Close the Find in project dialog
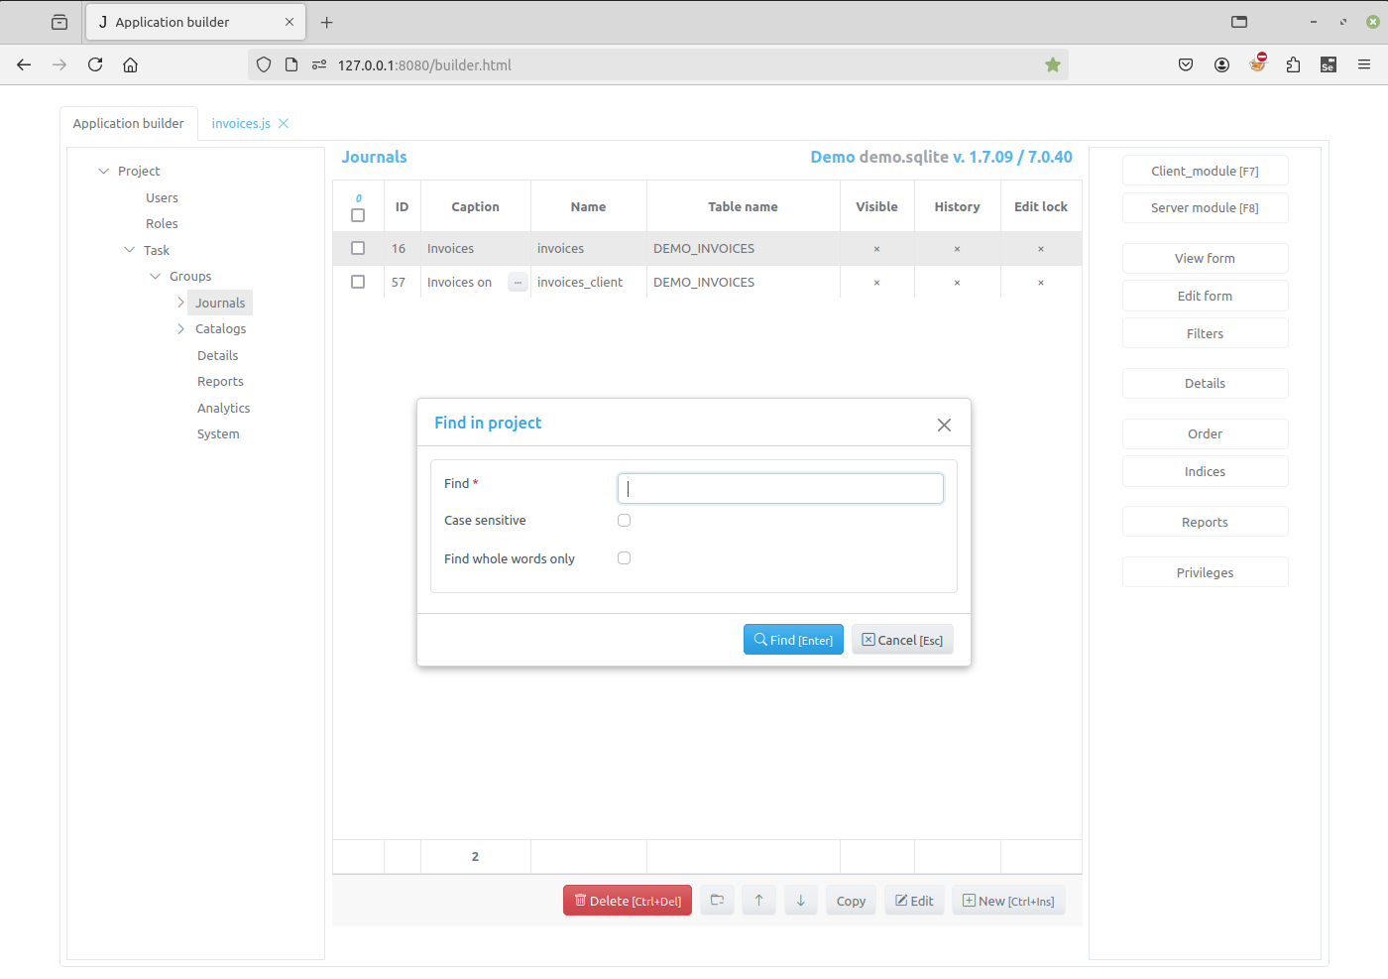This screenshot has width=1388, height=979. 944,425
